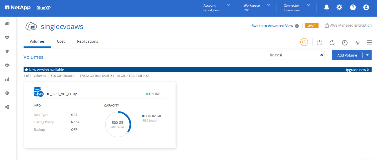Open the help question mark icon
The width and height of the screenshot is (377, 160).
point(353,7)
